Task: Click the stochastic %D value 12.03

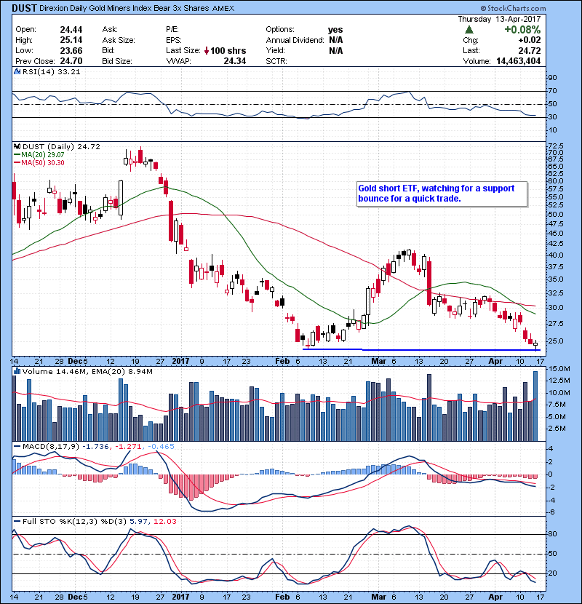Action: point(165,522)
